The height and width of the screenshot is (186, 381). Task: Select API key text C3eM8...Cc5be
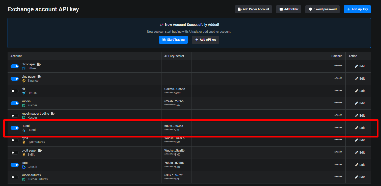click(175, 89)
